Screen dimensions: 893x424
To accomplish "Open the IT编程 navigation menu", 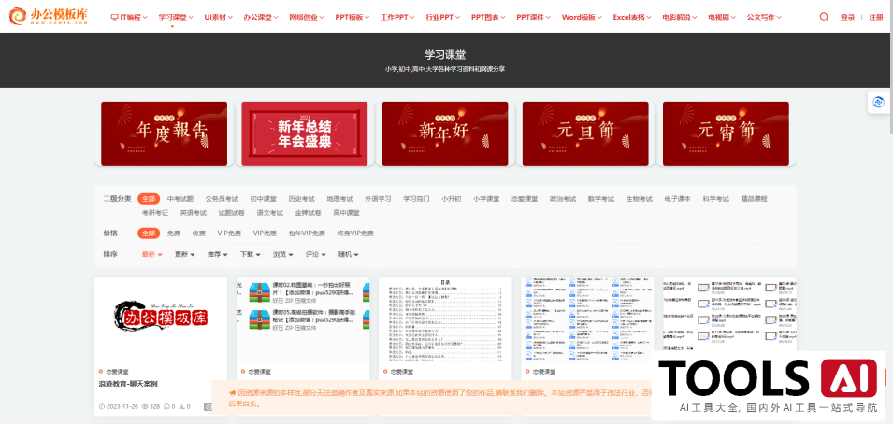I will tap(129, 17).
